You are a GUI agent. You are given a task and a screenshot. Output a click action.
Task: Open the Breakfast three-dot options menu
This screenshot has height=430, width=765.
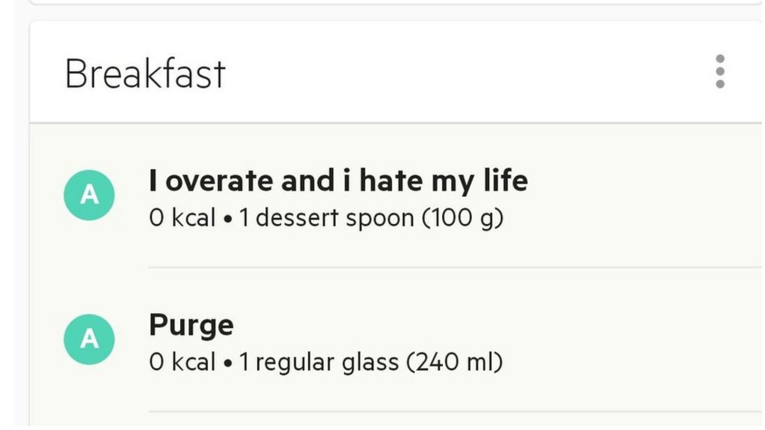click(720, 72)
